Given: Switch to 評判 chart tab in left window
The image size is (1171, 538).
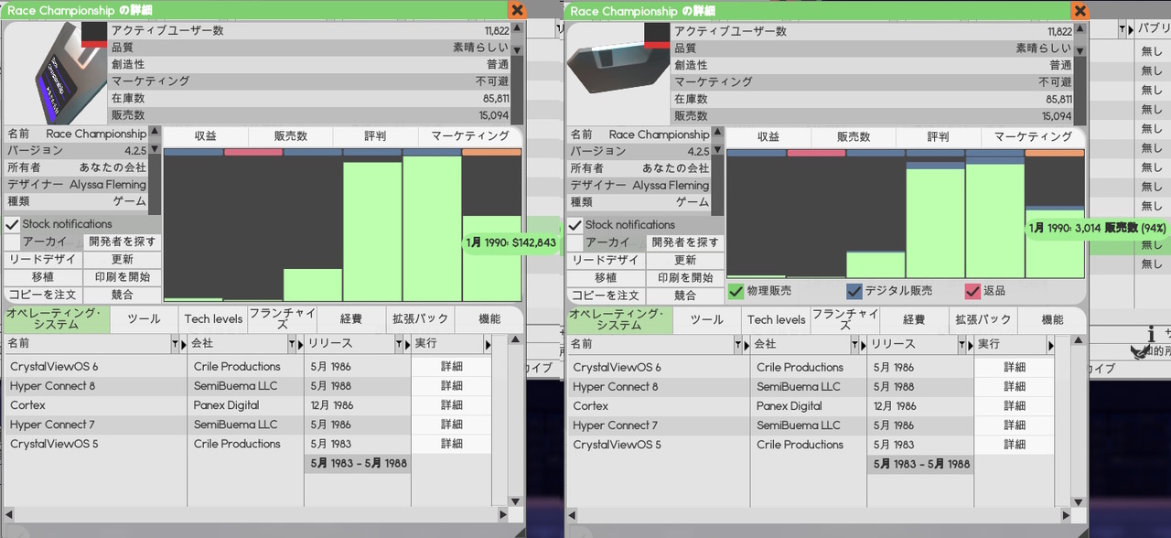Looking at the screenshot, I should click(x=375, y=136).
